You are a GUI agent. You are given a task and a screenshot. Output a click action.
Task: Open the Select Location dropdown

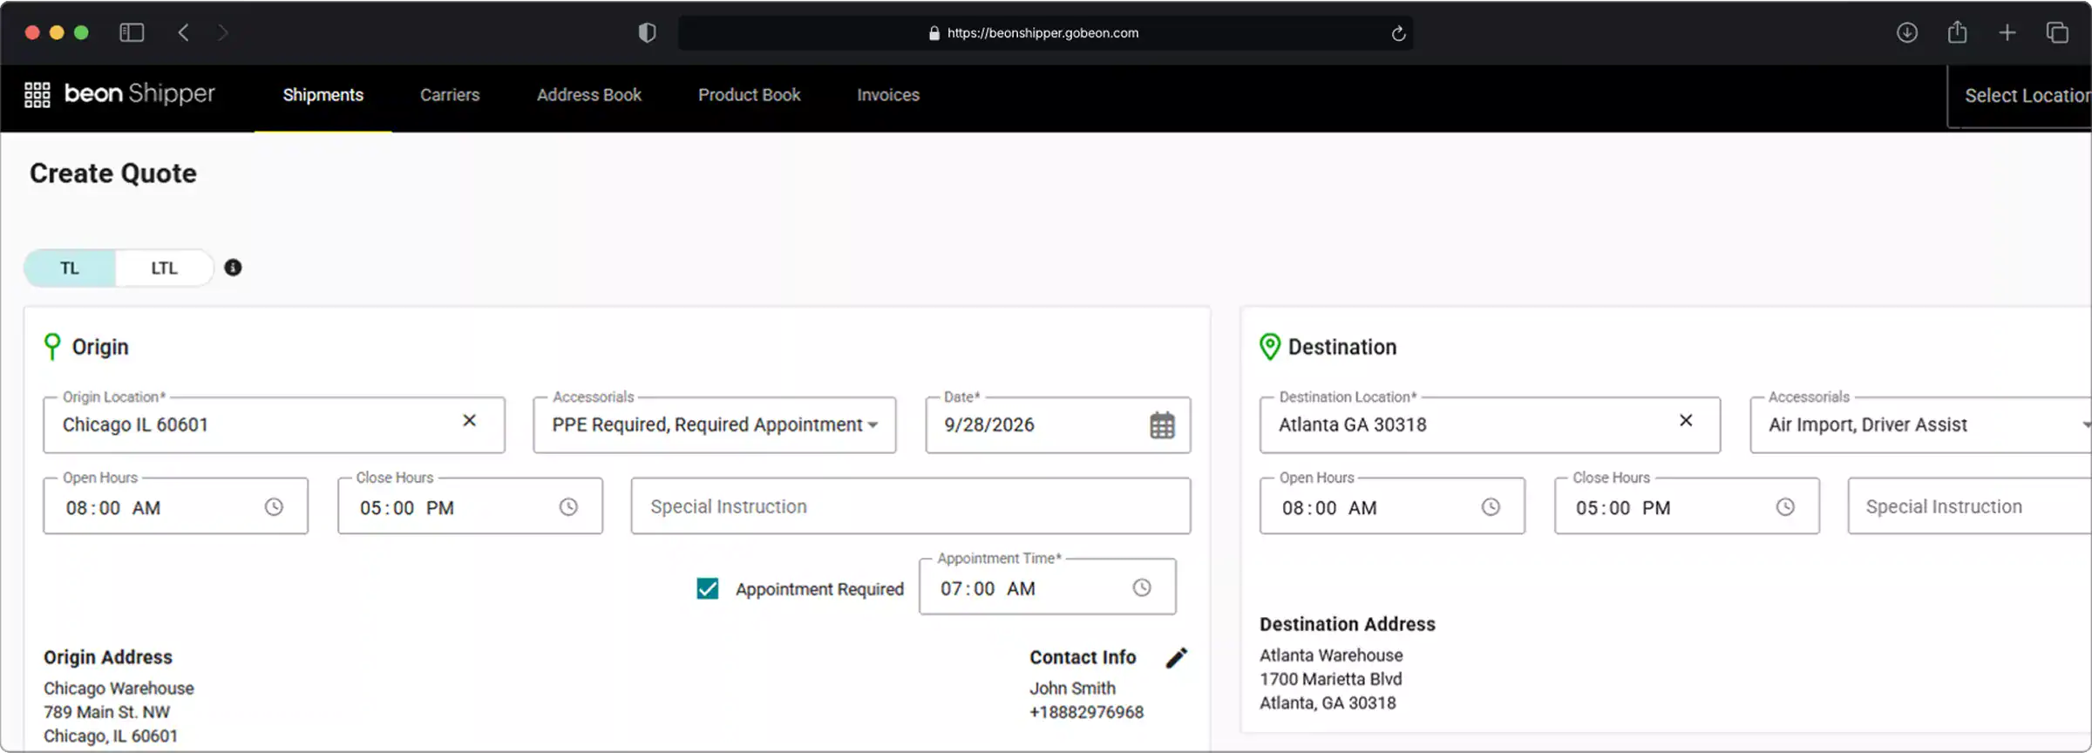tap(2021, 96)
